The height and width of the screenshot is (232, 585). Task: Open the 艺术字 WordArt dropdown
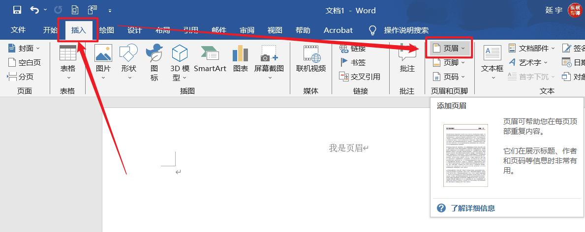[528, 62]
